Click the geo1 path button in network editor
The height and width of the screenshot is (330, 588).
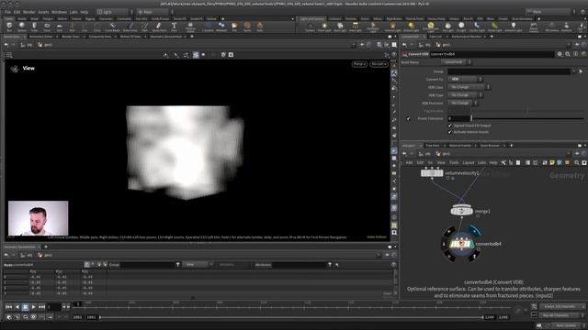pos(444,154)
